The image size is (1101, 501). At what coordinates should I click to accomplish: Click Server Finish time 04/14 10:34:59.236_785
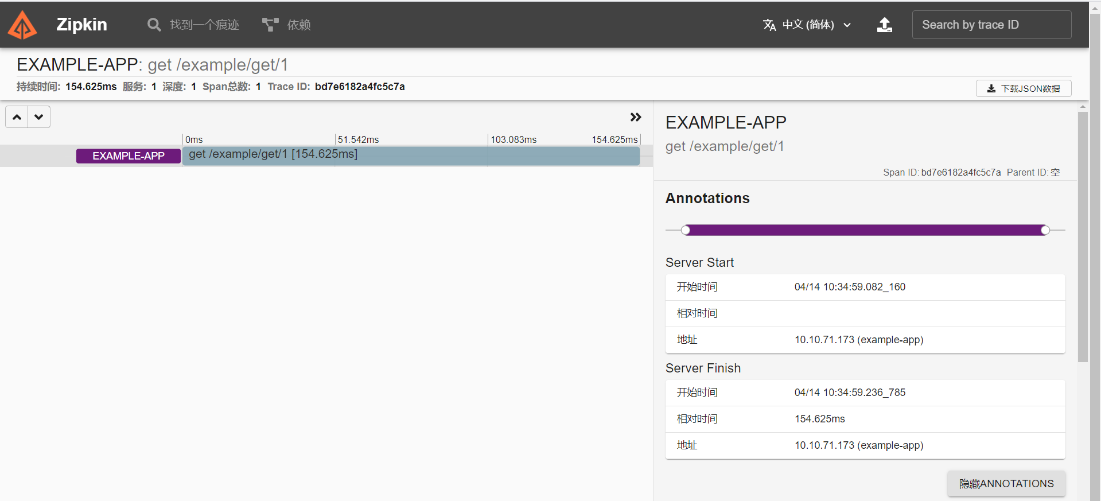850,393
